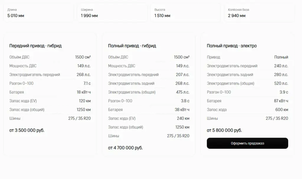Select the 7.1 с acceleration value
Viewport: 302px width, 179px height.
point(87,83)
